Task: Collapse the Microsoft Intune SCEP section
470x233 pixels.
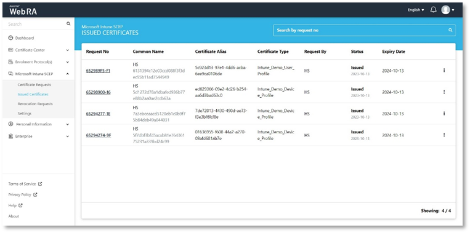Action: coord(38,74)
